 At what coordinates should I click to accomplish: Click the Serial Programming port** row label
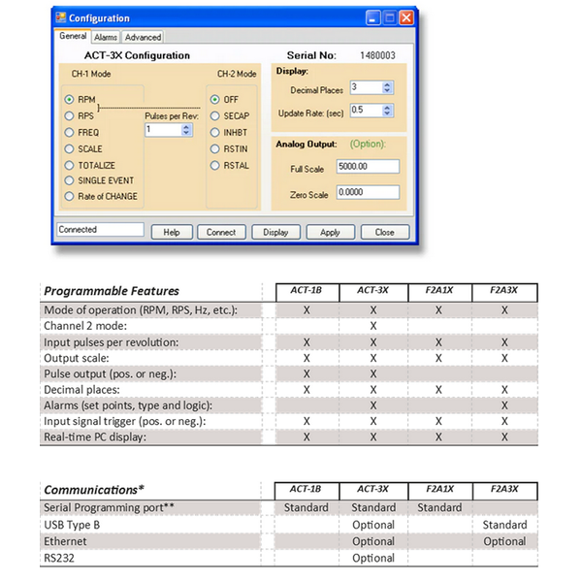109,507
